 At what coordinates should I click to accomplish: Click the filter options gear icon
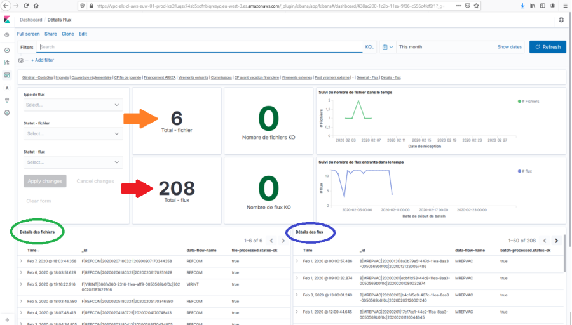coord(21,60)
